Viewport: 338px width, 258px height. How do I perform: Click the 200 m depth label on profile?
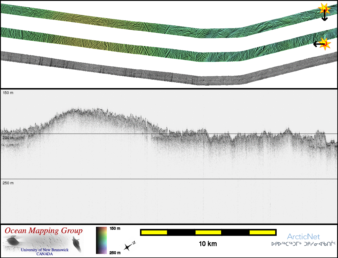pos(8,138)
